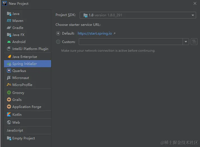Select the Custom starter URL radio button
The image size is (200, 147).
click(58, 42)
